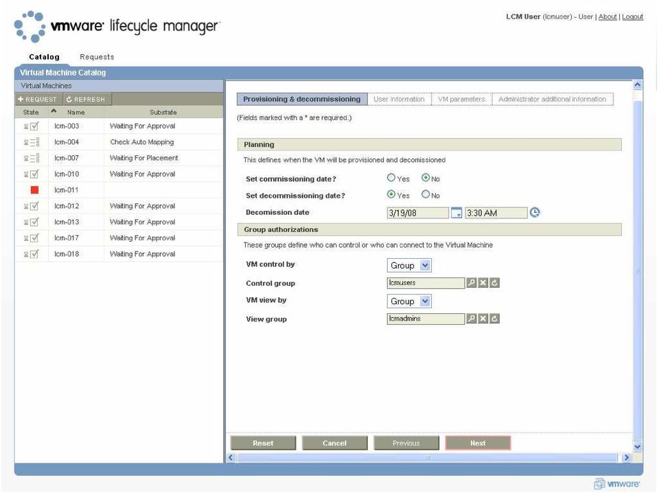Switch to the Requests tab
The width and height of the screenshot is (659, 493).
point(97,57)
